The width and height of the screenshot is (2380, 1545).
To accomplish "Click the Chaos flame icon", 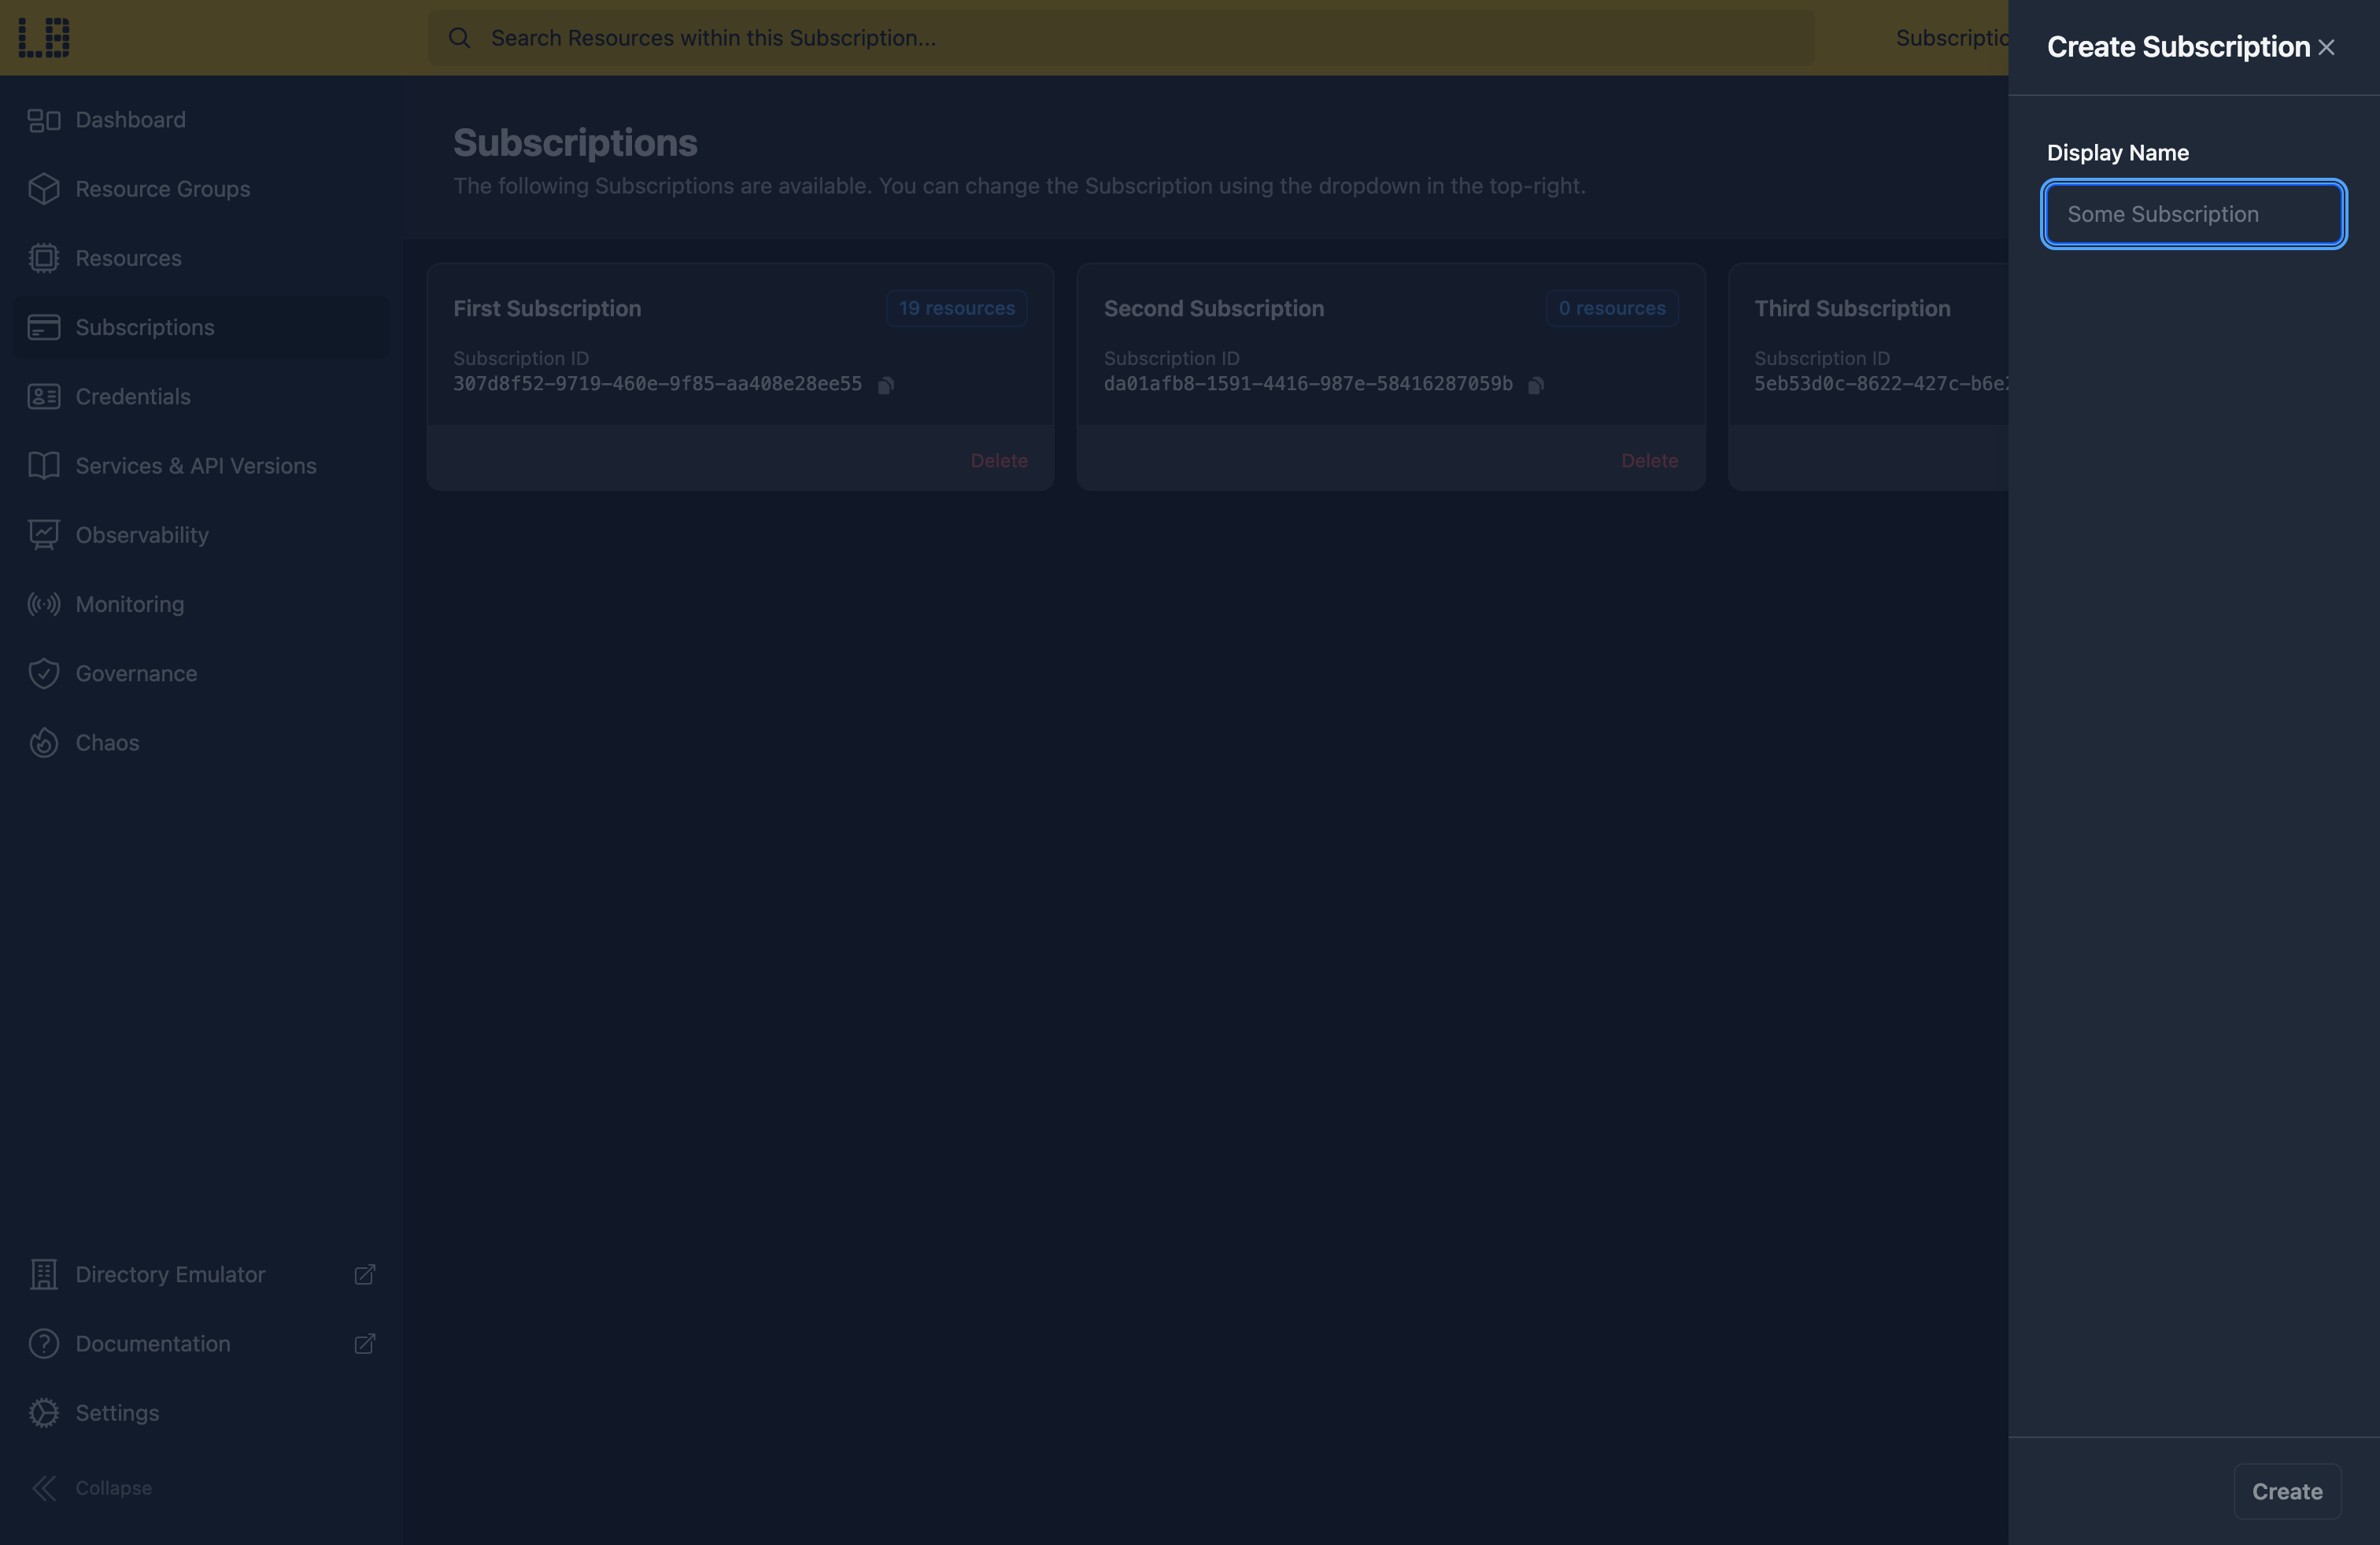I will (44, 743).
